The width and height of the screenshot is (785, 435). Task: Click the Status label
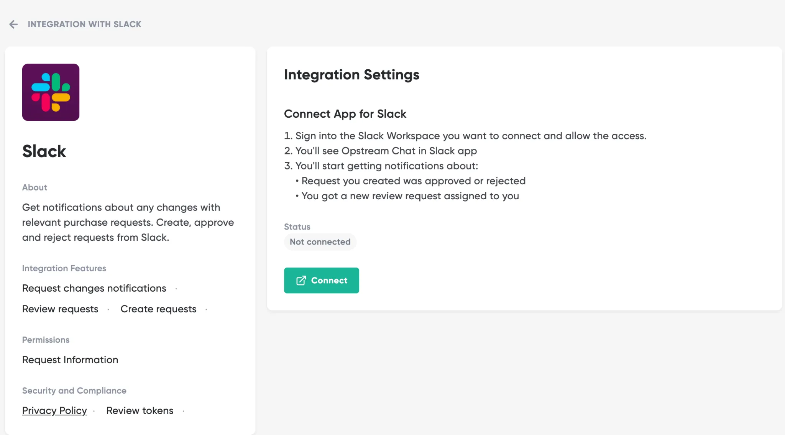(x=297, y=227)
